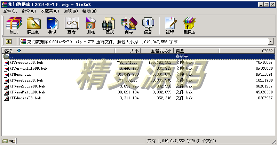Select the XFGameScoreDB.bak file icon

pyautogui.click(x=6, y=86)
